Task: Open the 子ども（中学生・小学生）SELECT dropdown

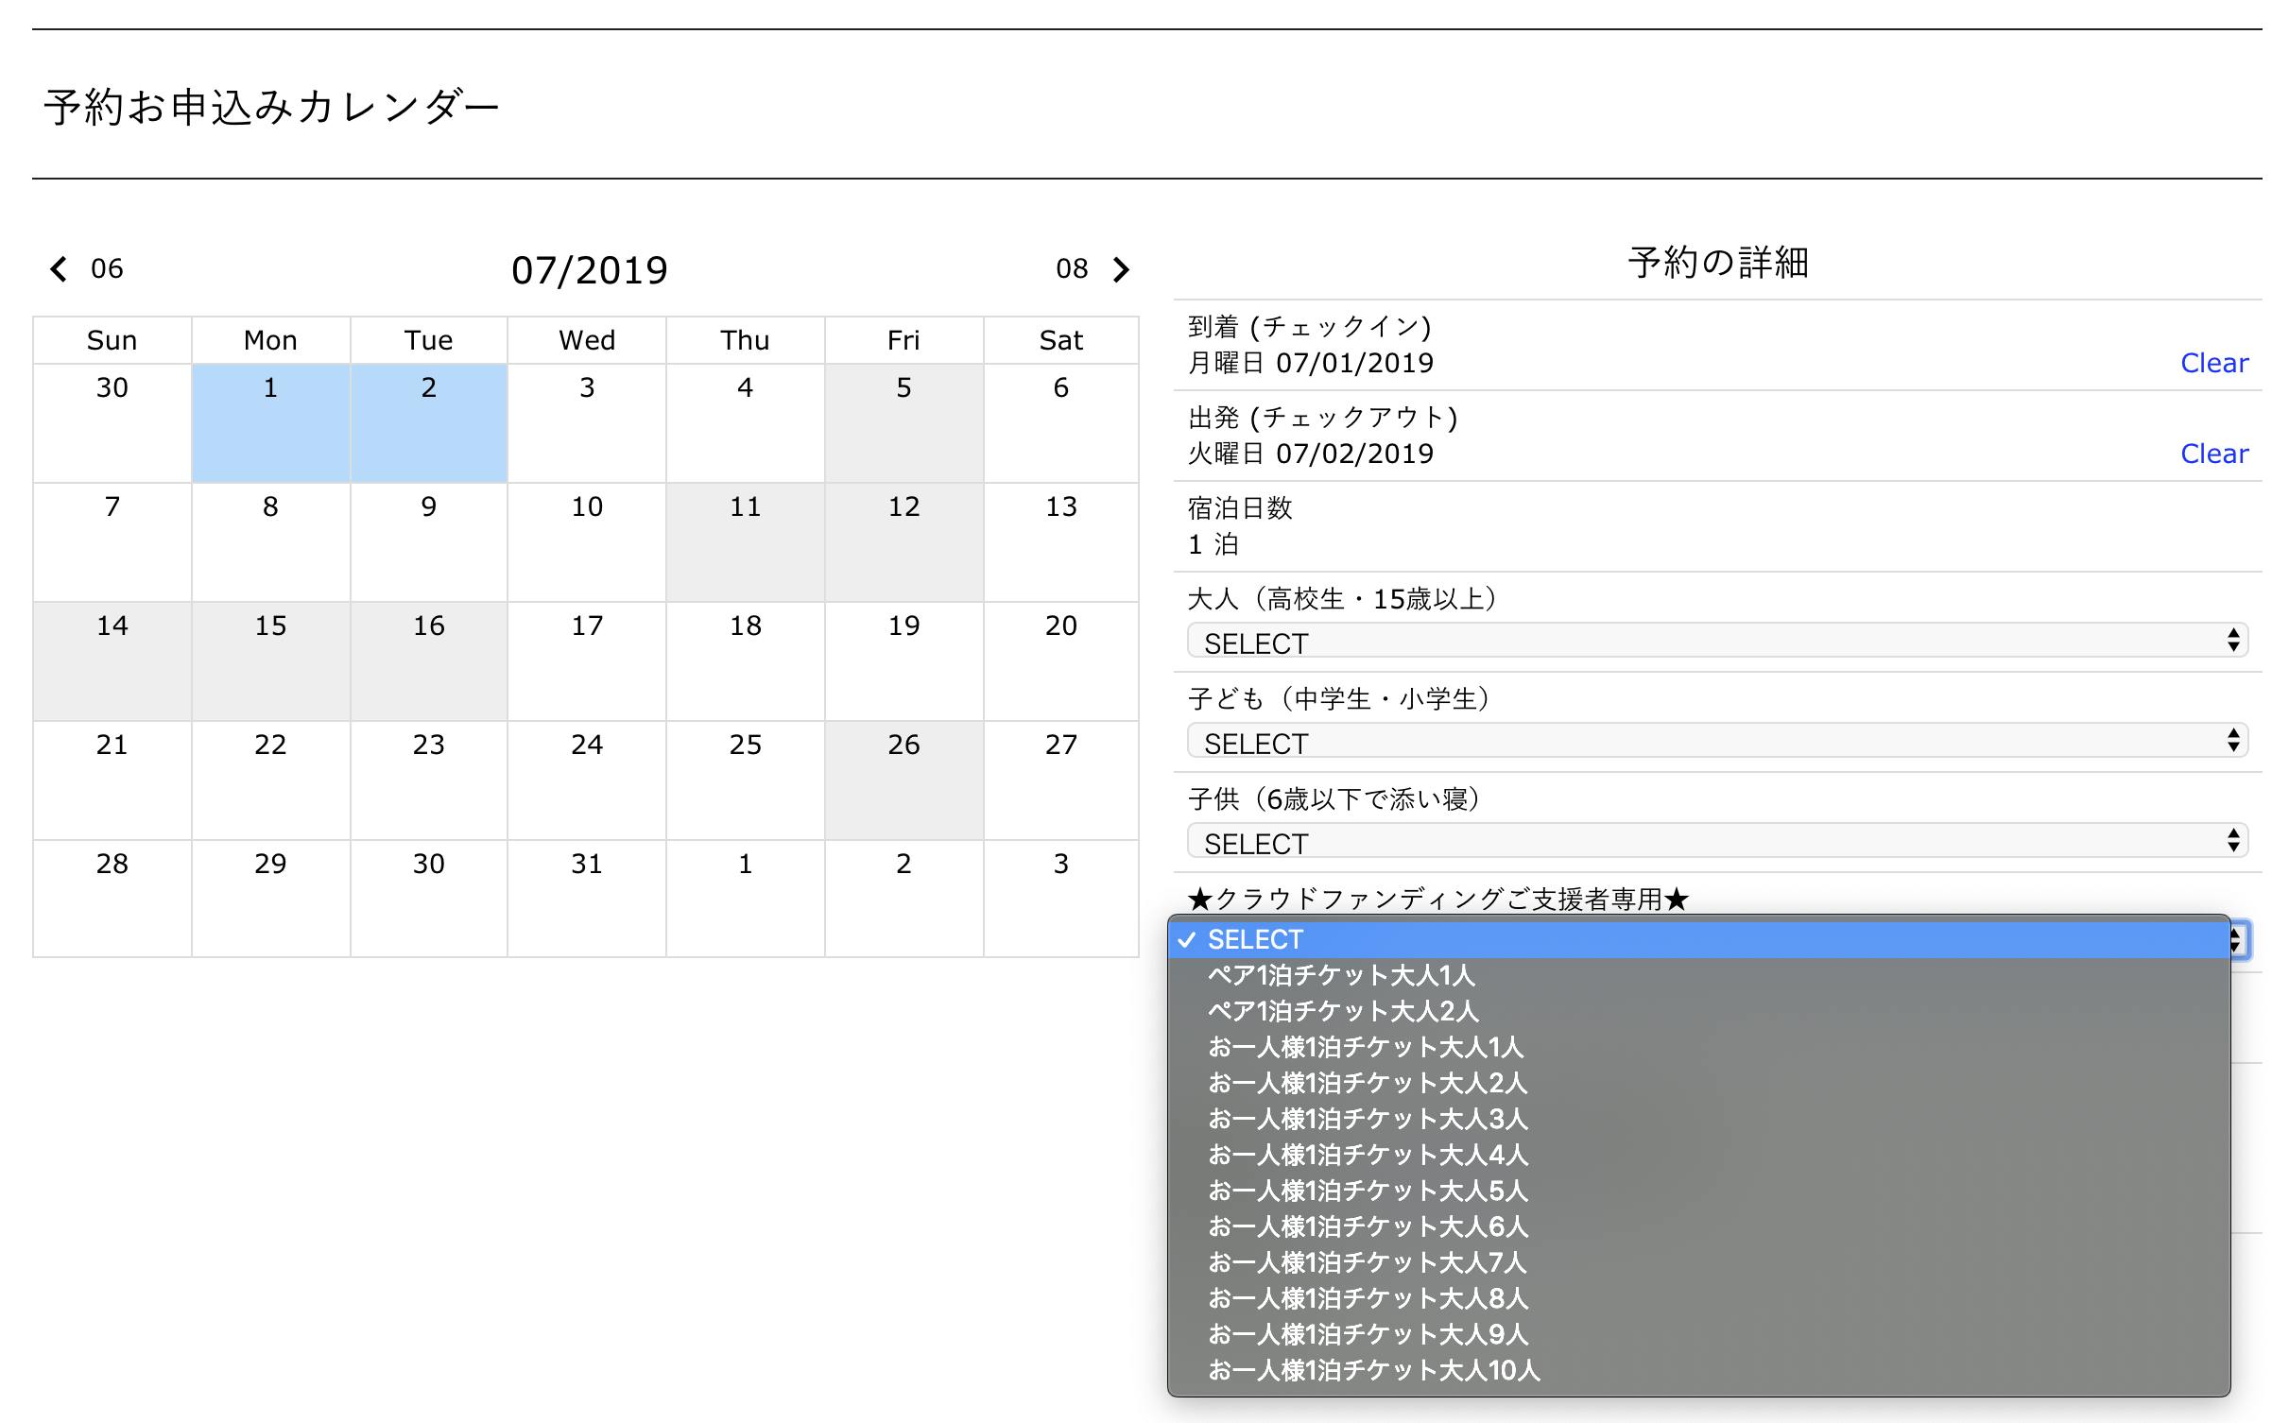Action: pos(1716,742)
